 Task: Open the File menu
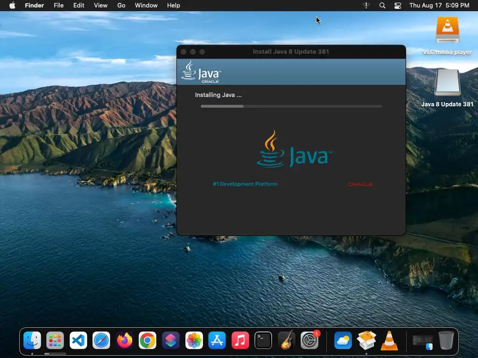click(58, 6)
